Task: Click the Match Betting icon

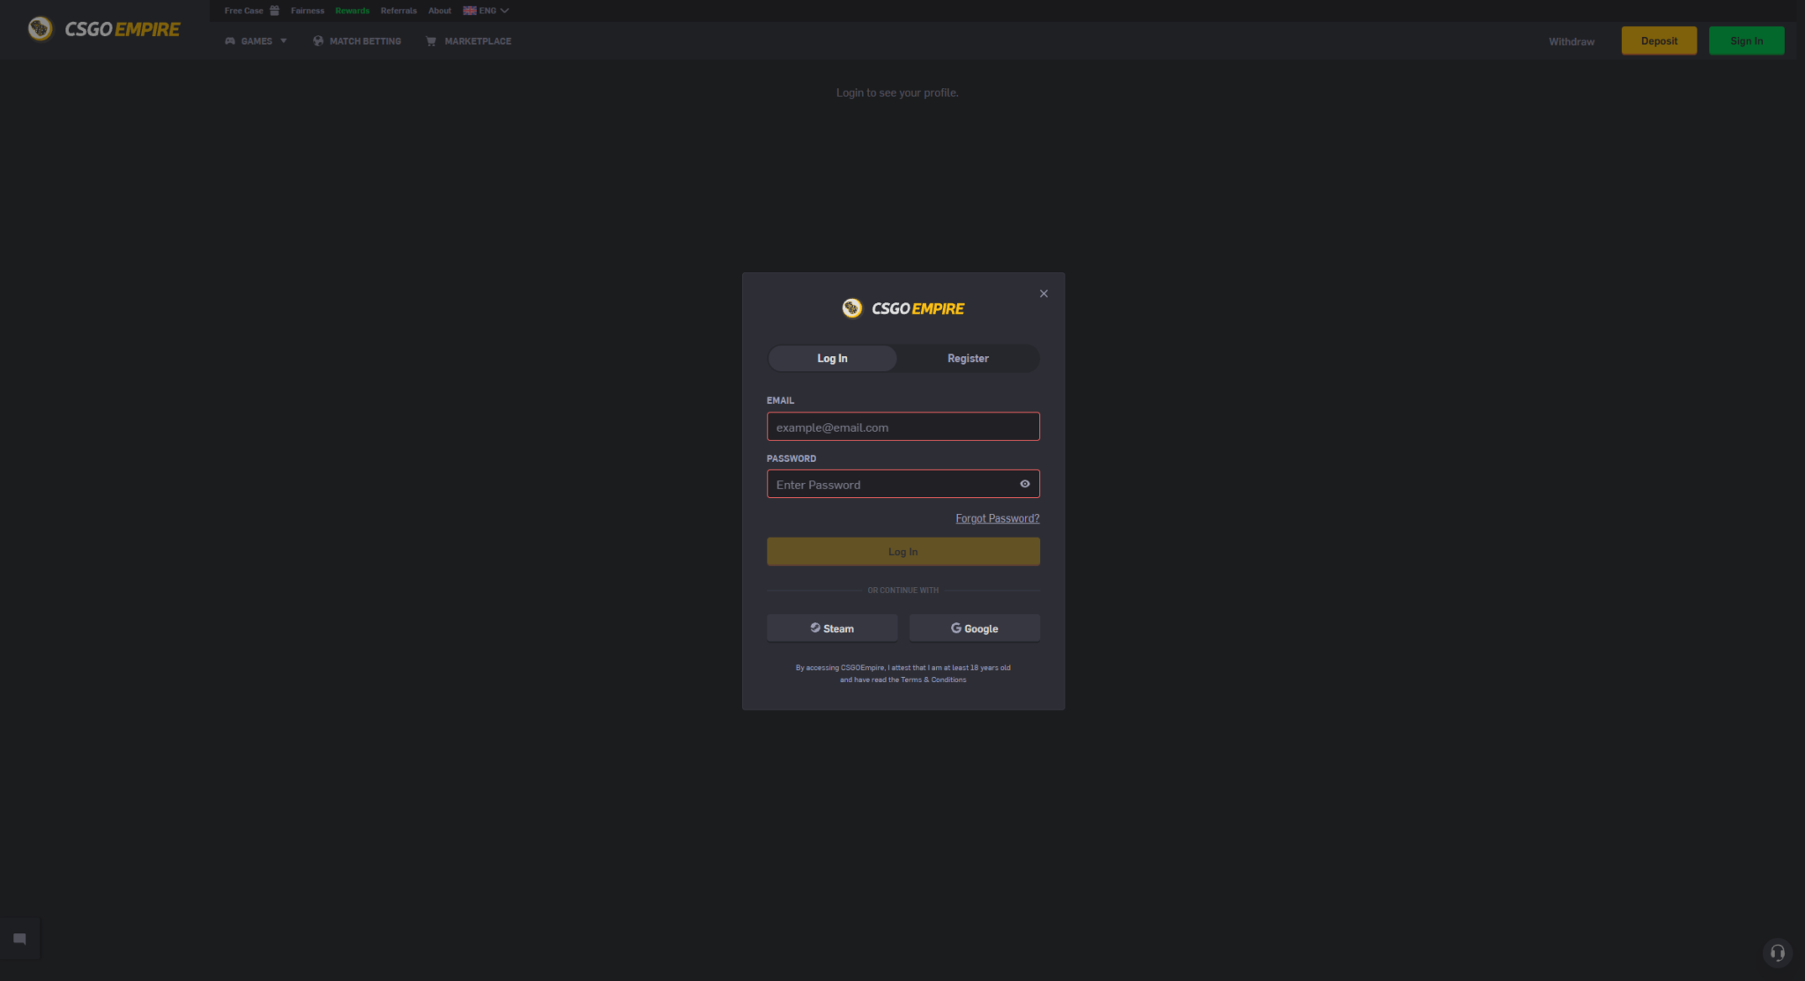Action: coord(318,41)
